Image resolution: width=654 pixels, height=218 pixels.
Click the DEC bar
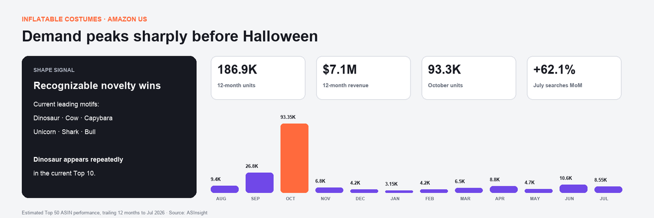[x=364, y=191]
